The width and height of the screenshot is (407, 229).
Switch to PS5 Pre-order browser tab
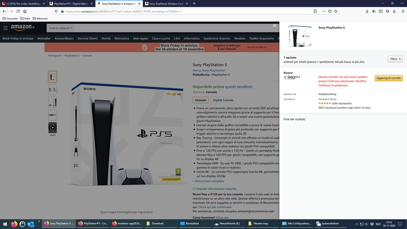click(x=23, y=4)
